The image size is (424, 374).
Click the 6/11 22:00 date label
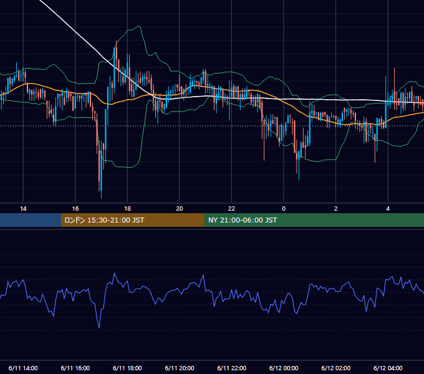coord(231,368)
